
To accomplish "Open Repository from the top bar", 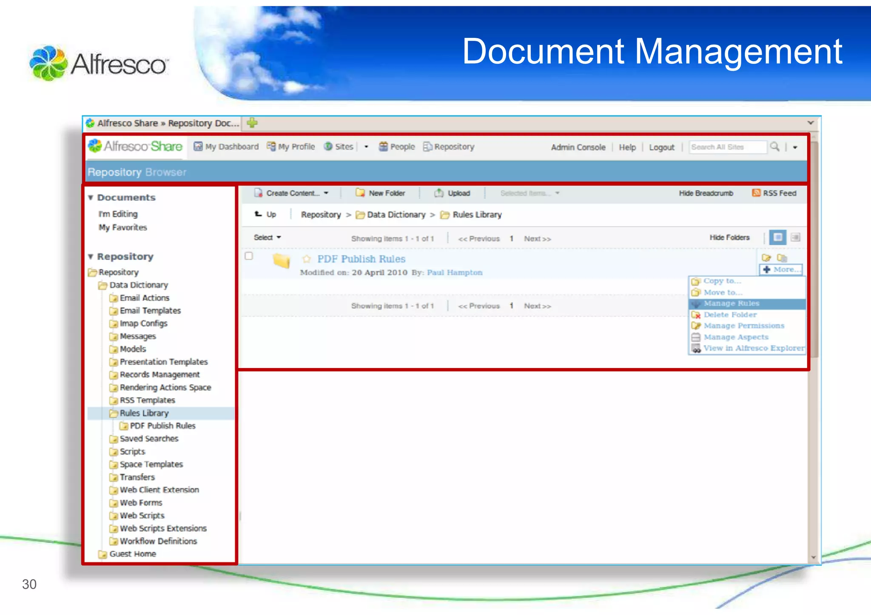I will 449,147.
